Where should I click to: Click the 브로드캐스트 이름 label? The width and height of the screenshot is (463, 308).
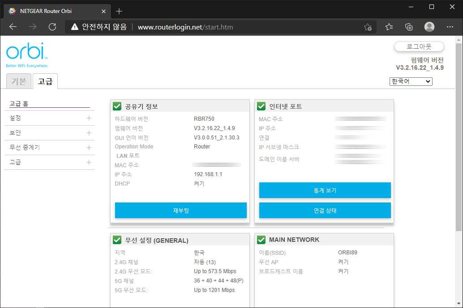[281, 271]
